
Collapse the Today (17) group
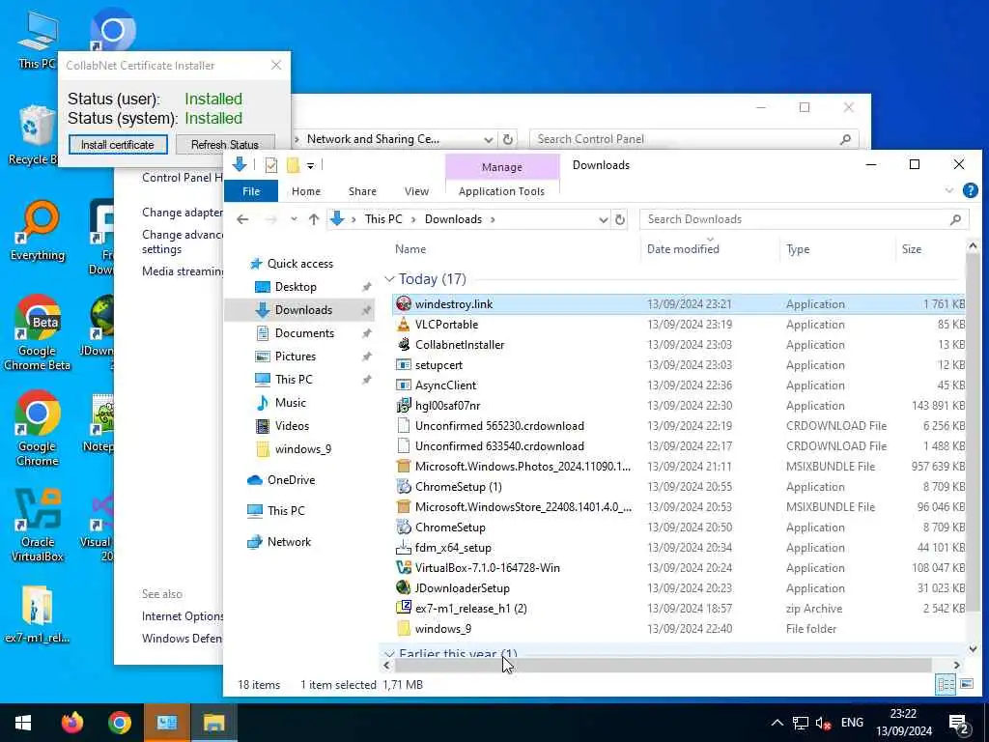click(390, 279)
